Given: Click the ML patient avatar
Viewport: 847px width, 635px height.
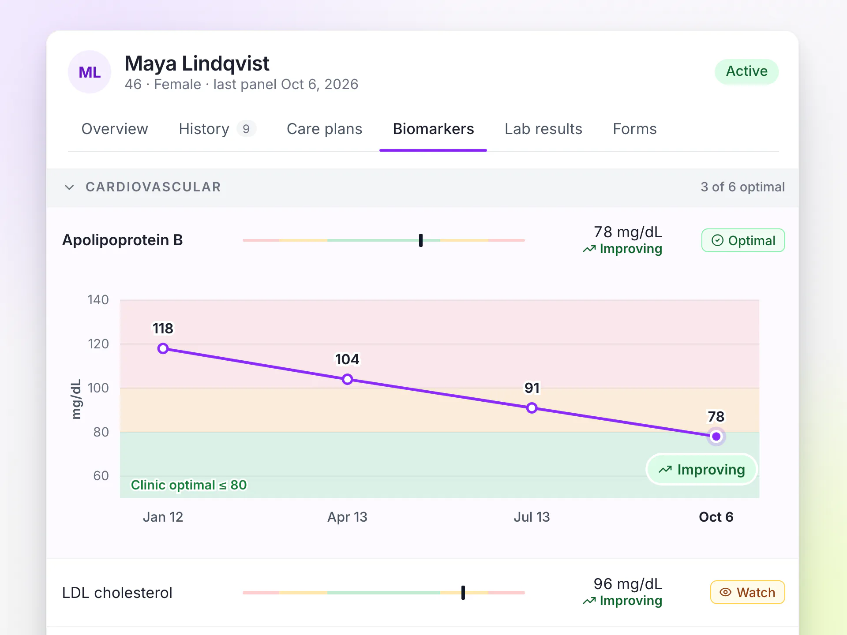Looking at the screenshot, I should [x=90, y=72].
